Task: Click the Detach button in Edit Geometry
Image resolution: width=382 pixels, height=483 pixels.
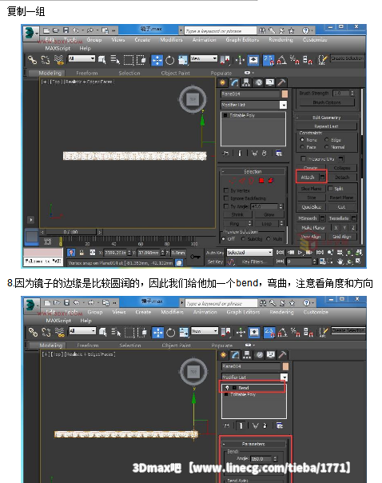Action: pyautogui.click(x=342, y=177)
